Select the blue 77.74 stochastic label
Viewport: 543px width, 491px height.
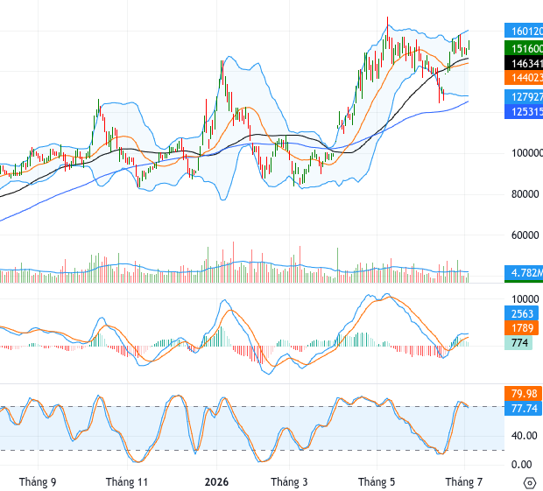523,409
